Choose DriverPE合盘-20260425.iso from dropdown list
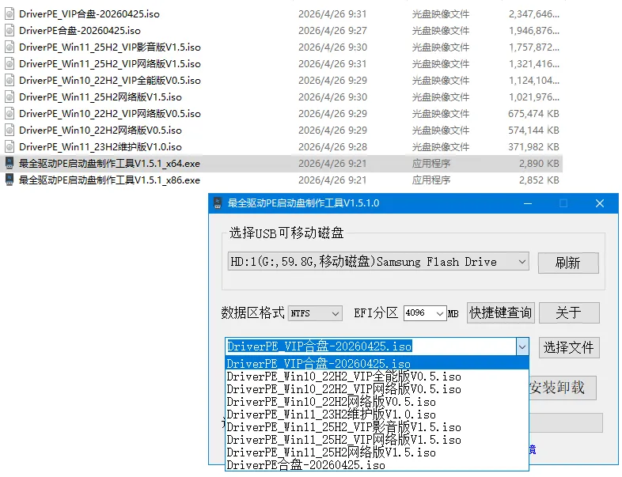The height and width of the screenshot is (477, 622). tap(377, 464)
